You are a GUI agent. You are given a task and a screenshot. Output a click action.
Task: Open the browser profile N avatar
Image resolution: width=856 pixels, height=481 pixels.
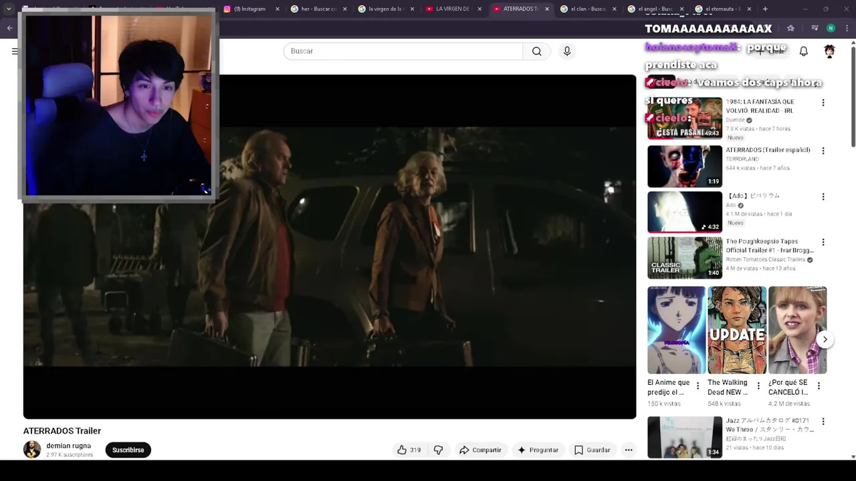pos(831,28)
